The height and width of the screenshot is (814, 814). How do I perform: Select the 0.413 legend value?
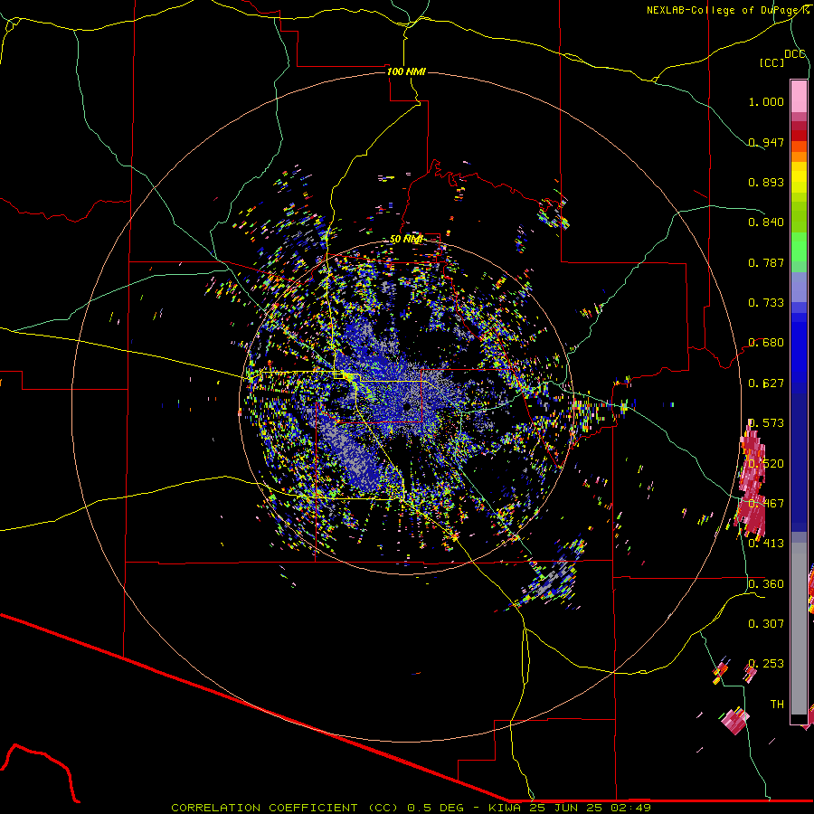pos(766,544)
